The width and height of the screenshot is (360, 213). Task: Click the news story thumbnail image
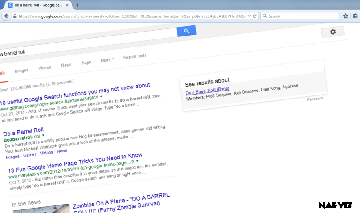tap(41, 209)
